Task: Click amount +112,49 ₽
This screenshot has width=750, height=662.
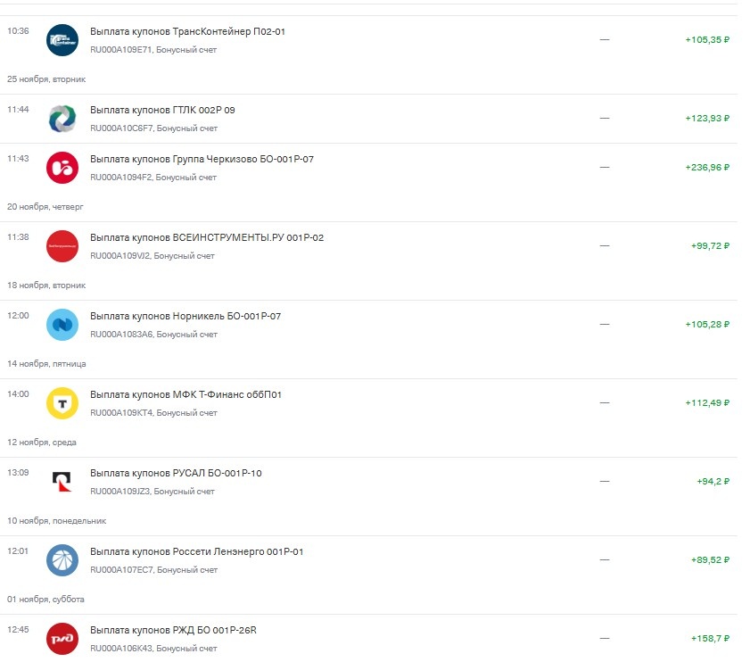Action: pyautogui.click(x=707, y=403)
